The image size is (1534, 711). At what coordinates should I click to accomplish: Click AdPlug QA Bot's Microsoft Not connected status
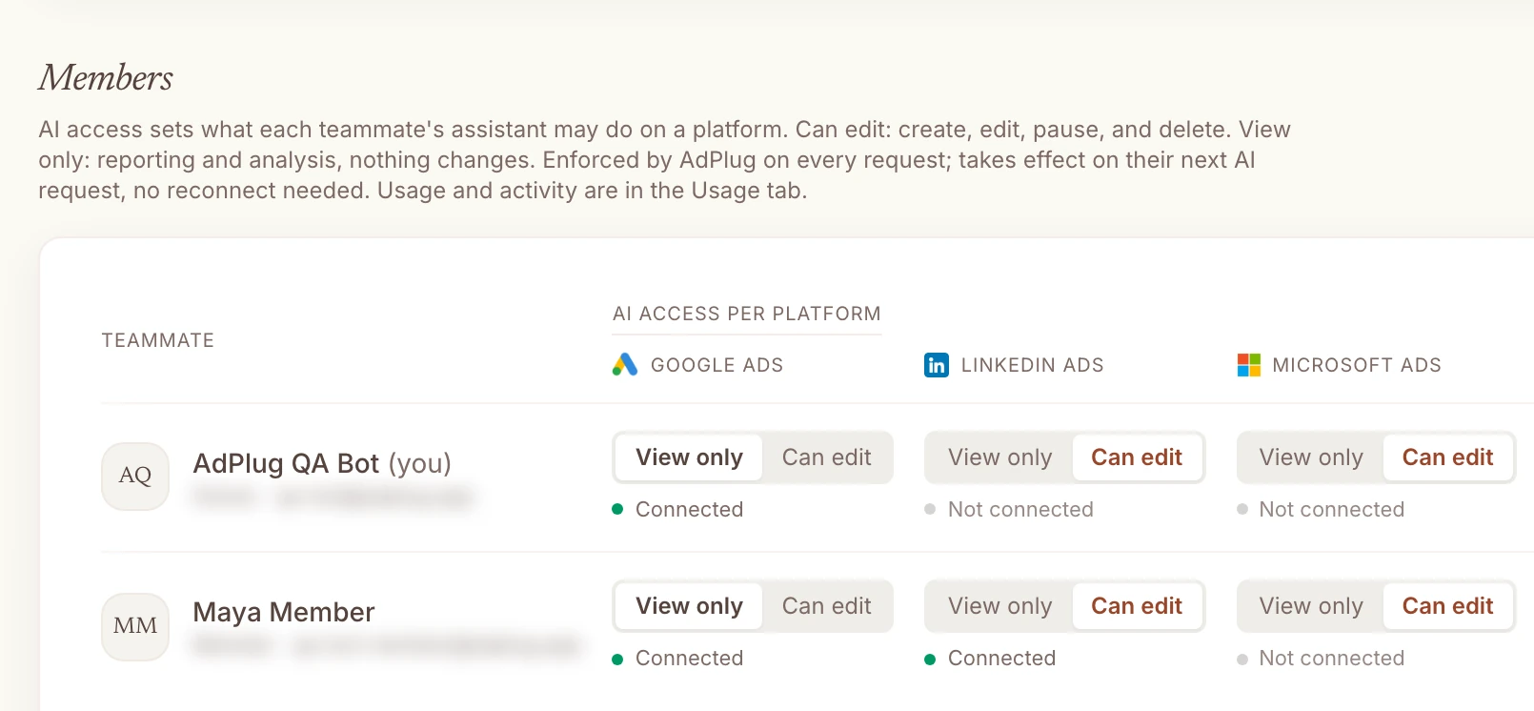coord(1321,509)
